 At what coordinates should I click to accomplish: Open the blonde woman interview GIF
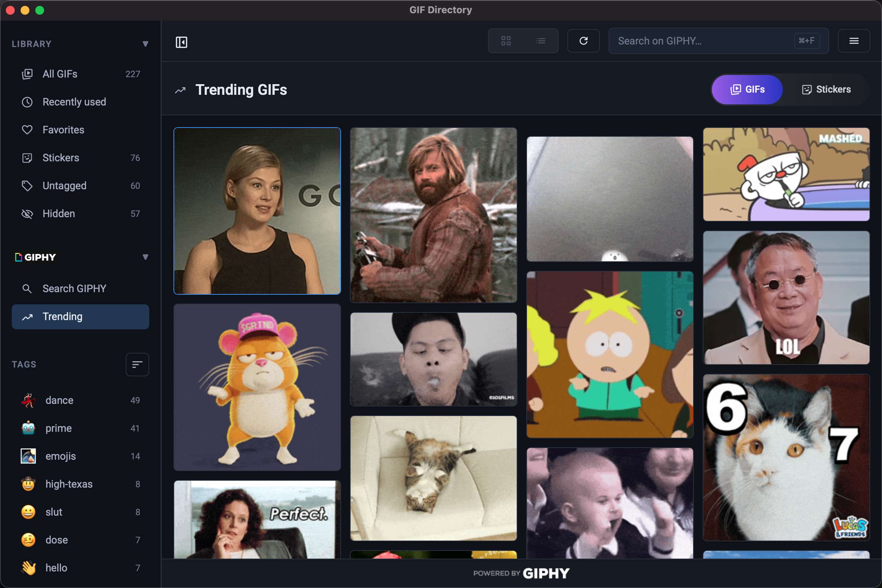[257, 211]
